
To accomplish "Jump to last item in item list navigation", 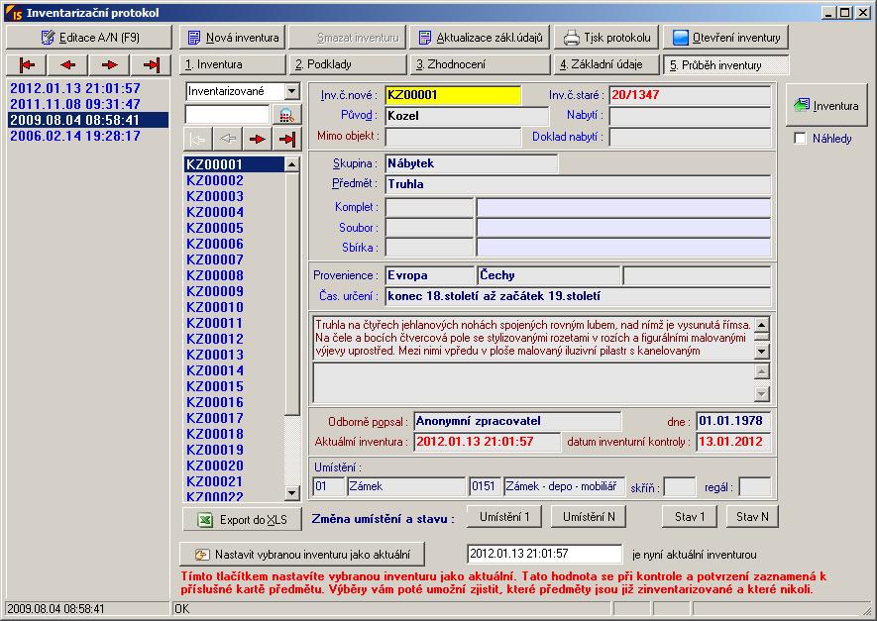I will click(x=287, y=139).
